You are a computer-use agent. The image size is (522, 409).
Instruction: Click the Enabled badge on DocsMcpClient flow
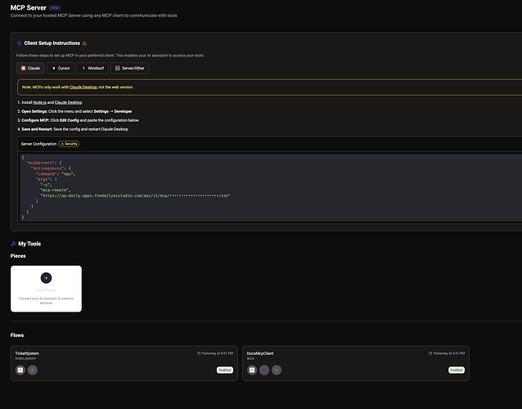[457, 370]
